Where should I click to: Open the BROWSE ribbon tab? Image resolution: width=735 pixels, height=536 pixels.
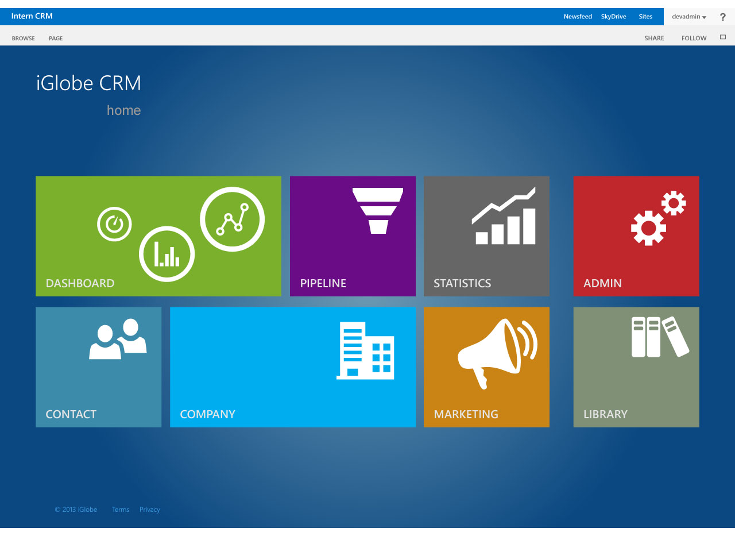(x=24, y=38)
